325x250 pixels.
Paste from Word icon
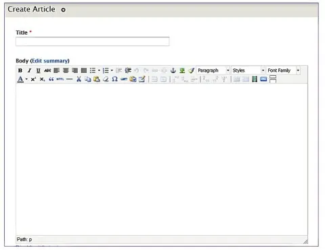point(133,79)
